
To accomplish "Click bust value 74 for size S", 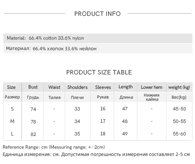I will click(33, 109).
